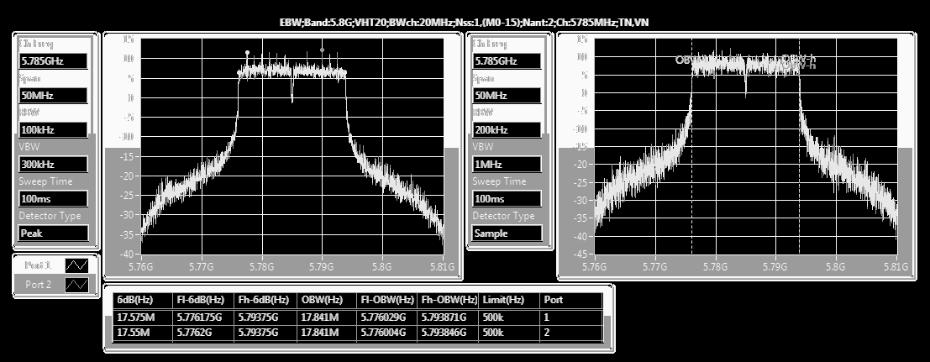Click the Fl-6dB(Hz) column header

(203, 301)
